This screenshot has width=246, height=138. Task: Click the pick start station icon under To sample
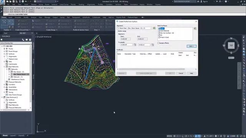pyautogui.click(x=135, y=45)
